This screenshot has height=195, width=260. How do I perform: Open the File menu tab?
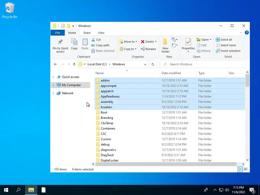pyautogui.click(x=58, y=33)
